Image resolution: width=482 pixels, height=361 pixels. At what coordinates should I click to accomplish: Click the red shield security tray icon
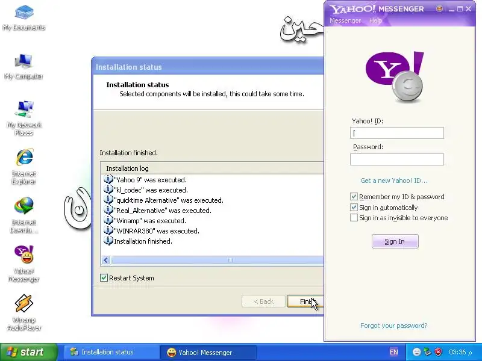pyautogui.click(x=438, y=352)
